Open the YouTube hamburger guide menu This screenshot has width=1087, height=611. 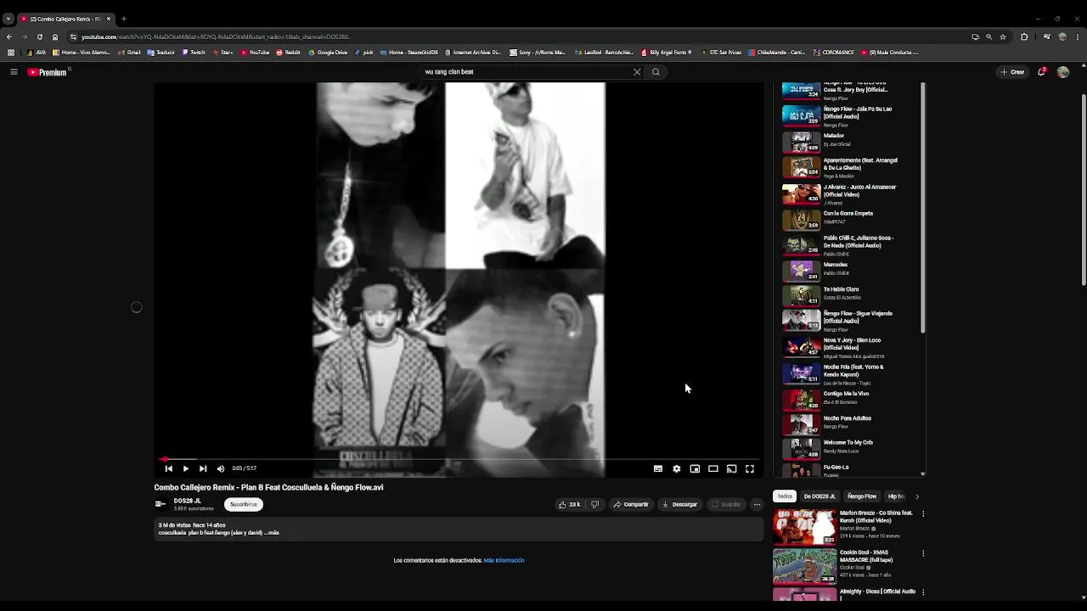14,72
